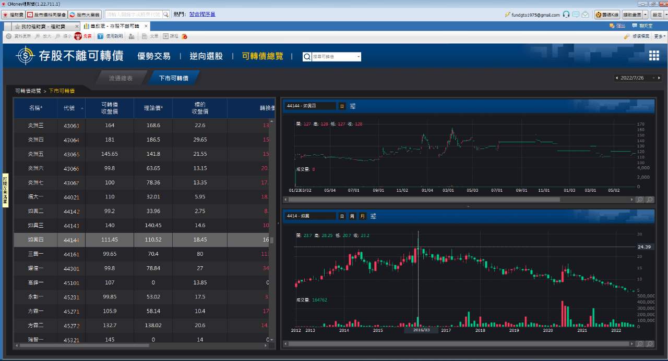Open indicator settings icon on the 4414 chart
Viewport: 668px width, 361px height.
[374, 216]
